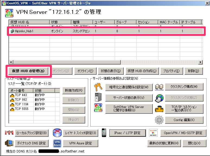Viewport: 210px width, 156px height.
Task: Click 最新の状態に更新(H) button
Action: point(164,143)
